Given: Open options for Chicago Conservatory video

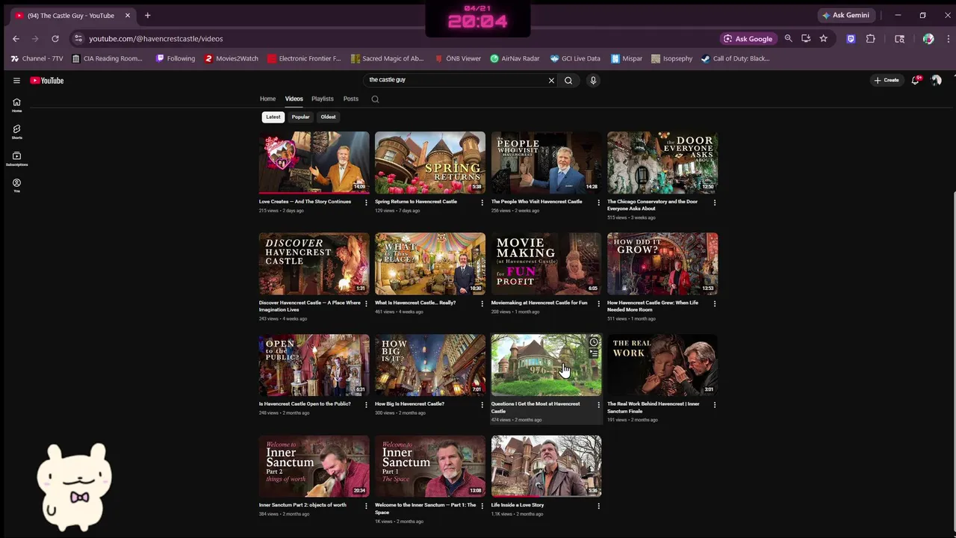Looking at the screenshot, I should (x=715, y=202).
